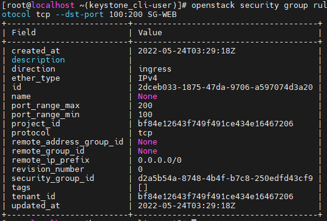This screenshot has width=327, height=221.
Task: Click the tenant_id value in table
Action: click(216, 197)
